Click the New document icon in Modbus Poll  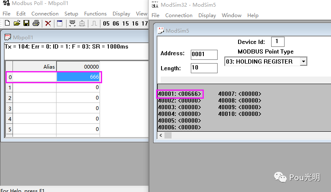click(7, 23)
